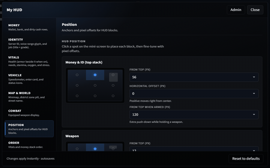Open the Combat settings section
This screenshot has width=270, height=168.
click(29, 113)
